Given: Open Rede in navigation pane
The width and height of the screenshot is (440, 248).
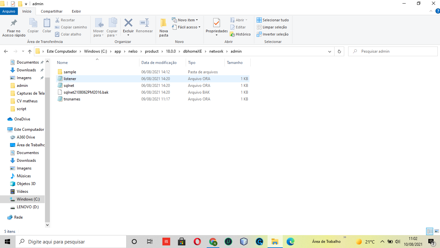Looking at the screenshot, I should click(x=18, y=217).
